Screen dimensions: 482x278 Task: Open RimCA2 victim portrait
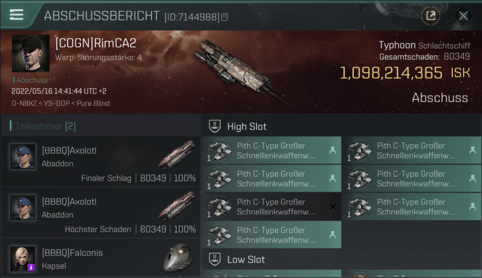(x=30, y=53)
